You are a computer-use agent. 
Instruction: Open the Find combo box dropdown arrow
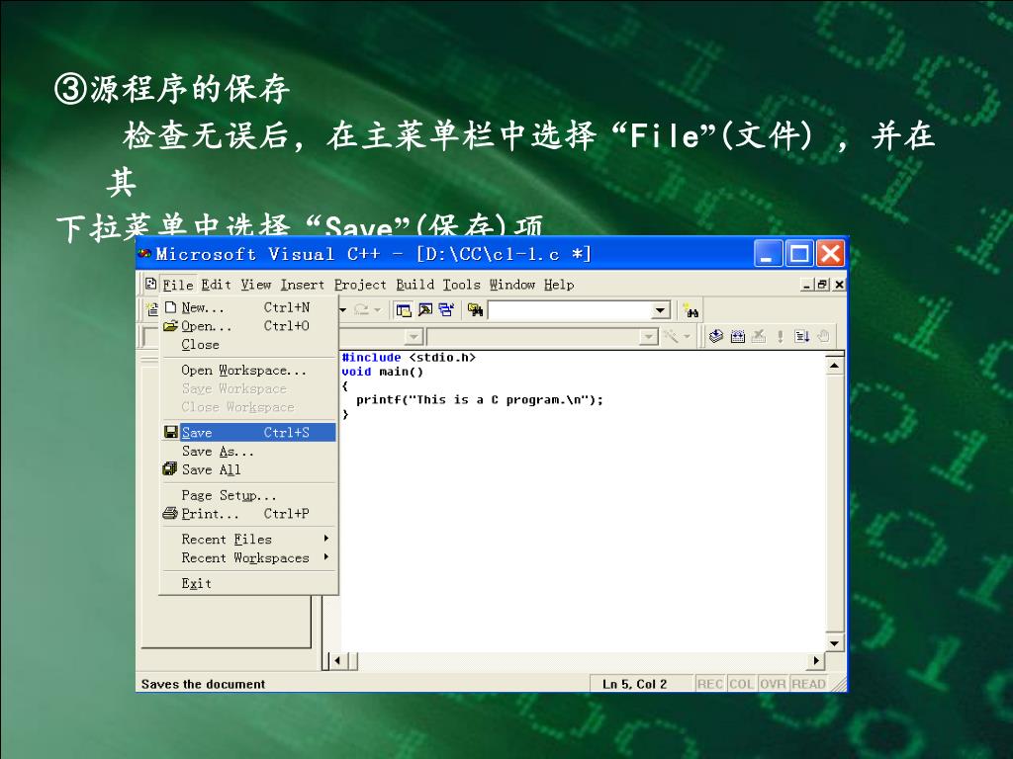[x=660, y=310]
